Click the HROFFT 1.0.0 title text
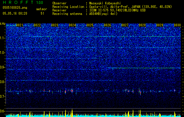This screenshot has width=184, height=117. 23,2
